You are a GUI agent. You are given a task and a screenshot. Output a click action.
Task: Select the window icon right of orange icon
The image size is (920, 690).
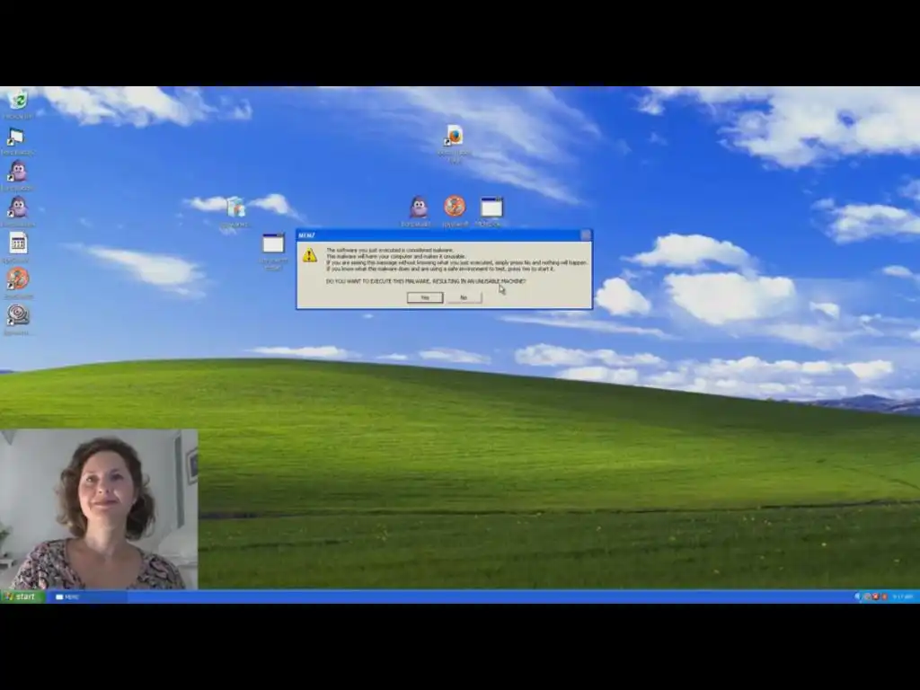[491, 208]
